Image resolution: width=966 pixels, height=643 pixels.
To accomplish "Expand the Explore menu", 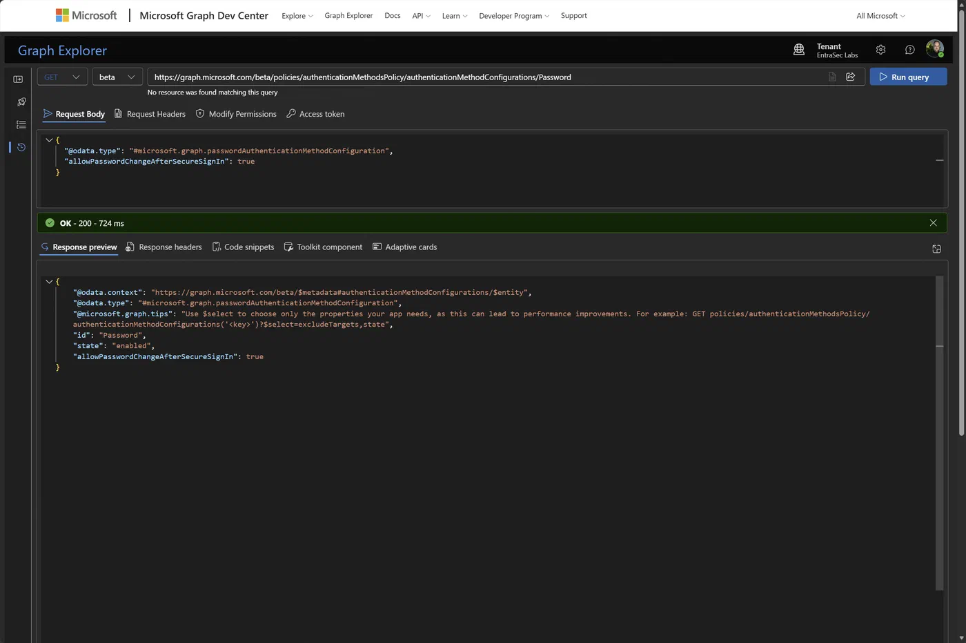I will [x=297, y=16].
